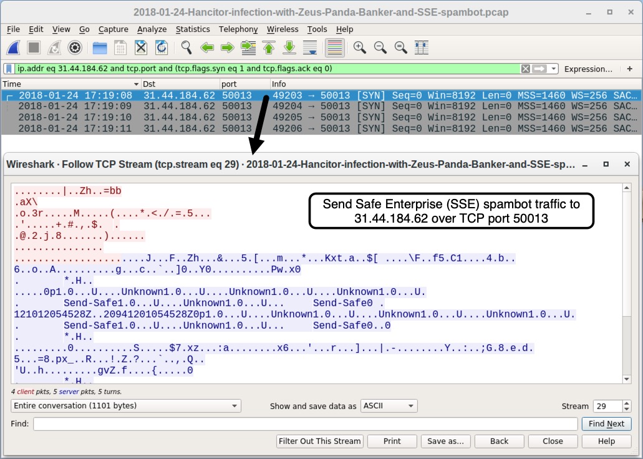This screenshot has width=643, height=459.
Task: Open the display filter bookmark menu
Action: [9, 69]
